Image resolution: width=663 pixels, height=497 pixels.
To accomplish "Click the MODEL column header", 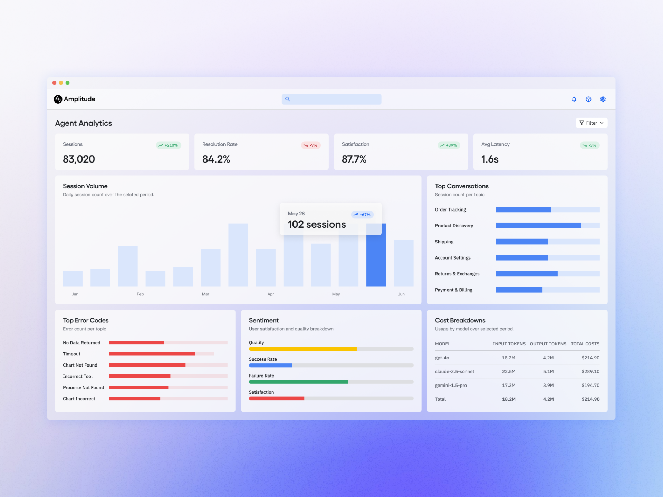I will point(443,344).
